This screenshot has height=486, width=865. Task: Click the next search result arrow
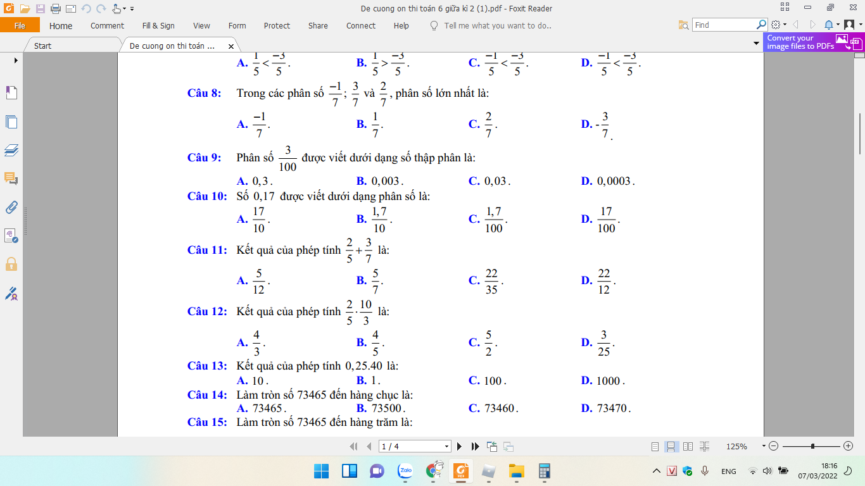(x=812, y=25)
